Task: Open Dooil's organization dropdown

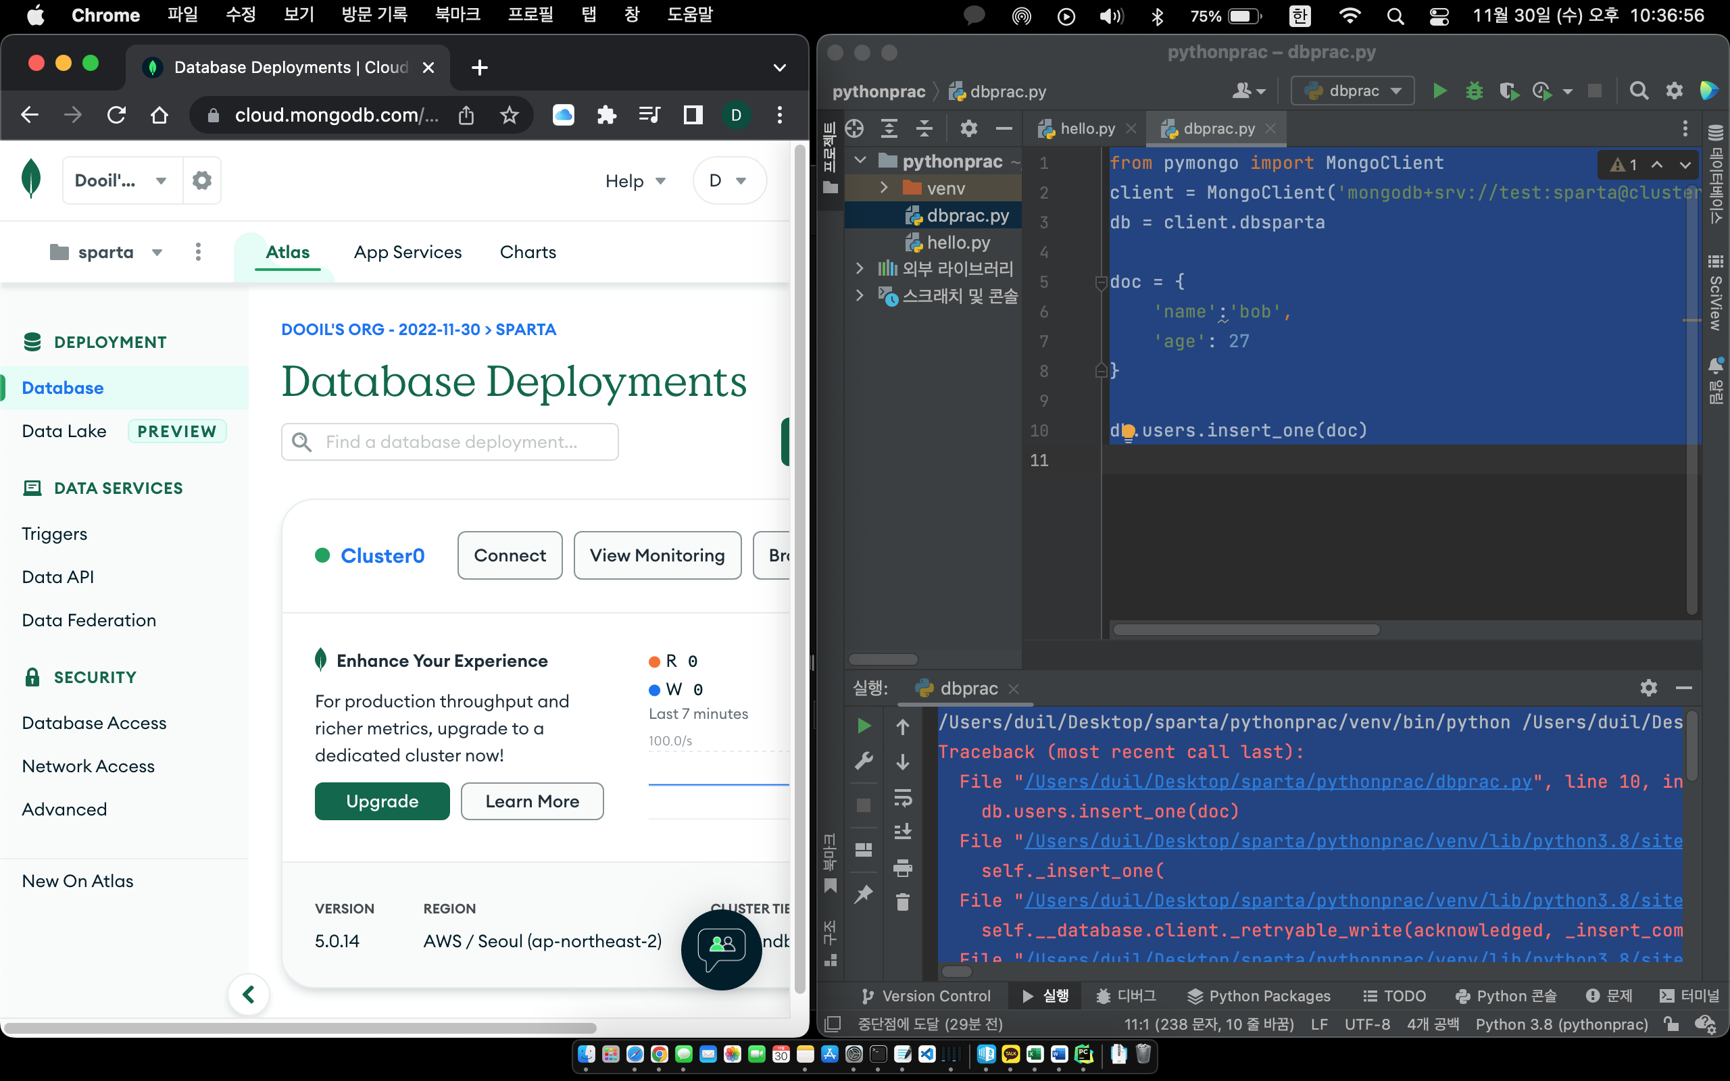Action: tap(122, 180)
